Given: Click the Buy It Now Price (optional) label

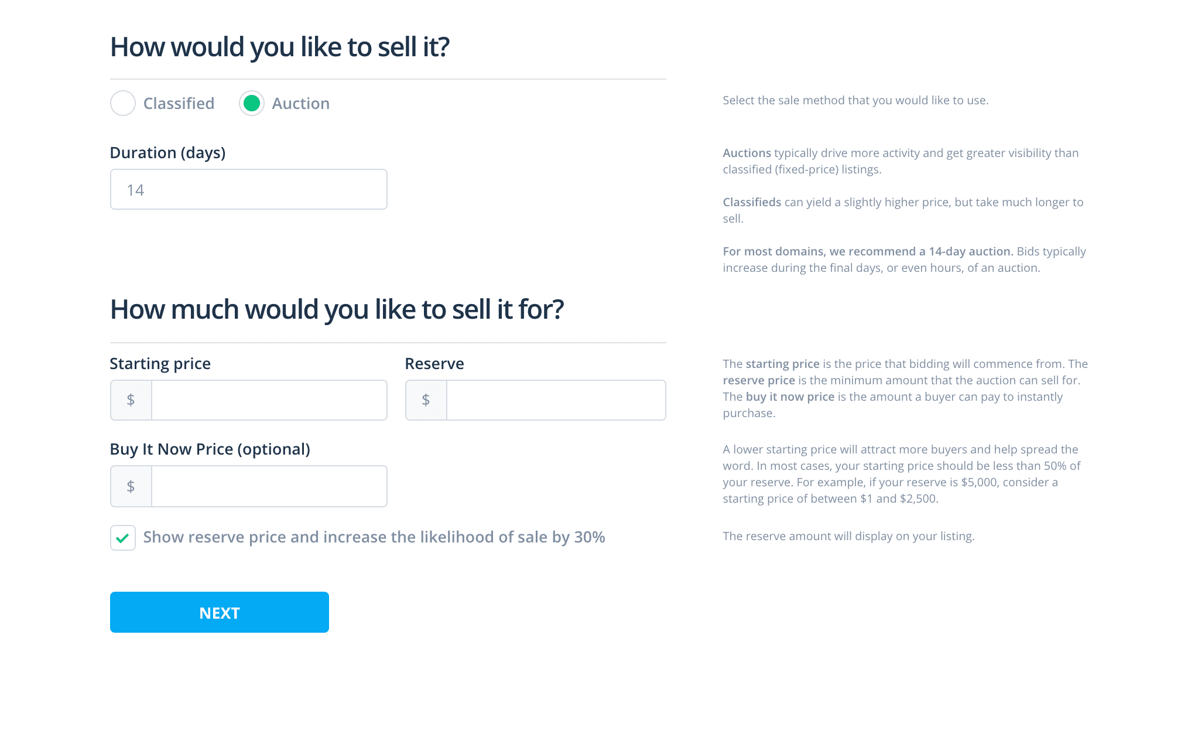Looking at the screenshot, I should [211, 449].
